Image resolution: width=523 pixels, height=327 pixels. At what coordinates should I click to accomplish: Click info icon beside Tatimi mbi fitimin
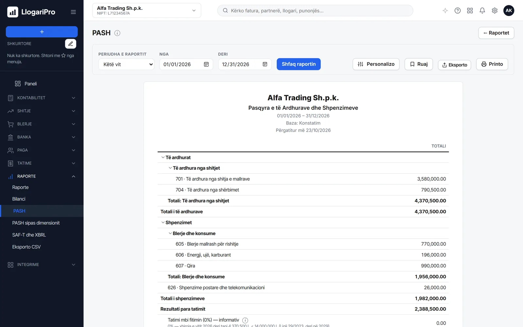point(245,320)
